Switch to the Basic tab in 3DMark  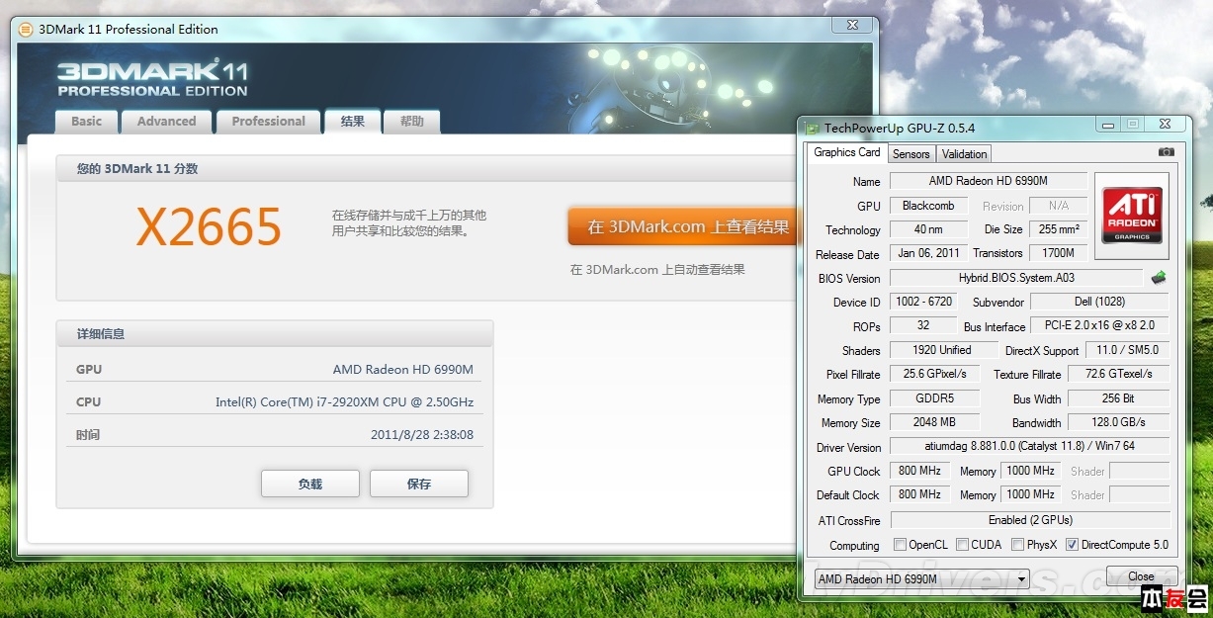(86, 122)
